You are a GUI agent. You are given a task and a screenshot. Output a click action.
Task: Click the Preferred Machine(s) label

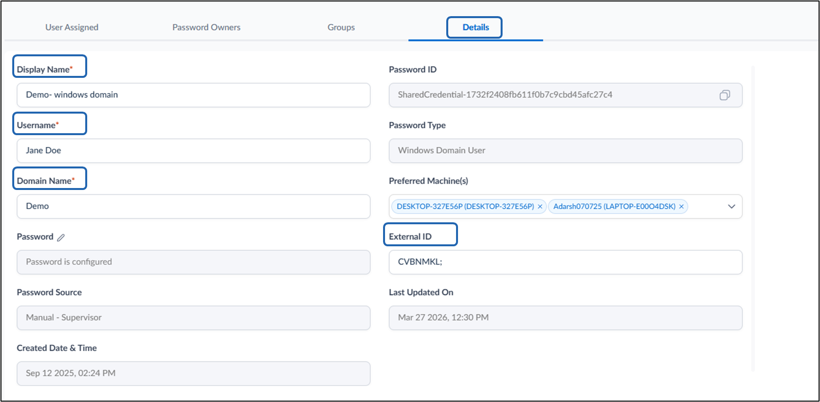[x=429, y=181]
